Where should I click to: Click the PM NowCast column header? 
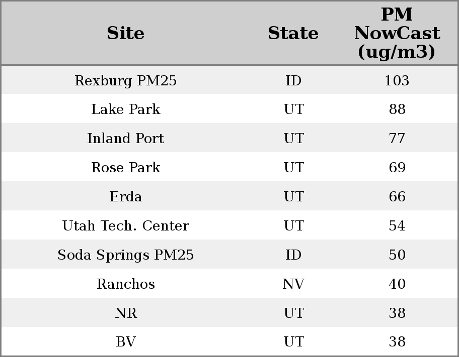coord(397,34)
